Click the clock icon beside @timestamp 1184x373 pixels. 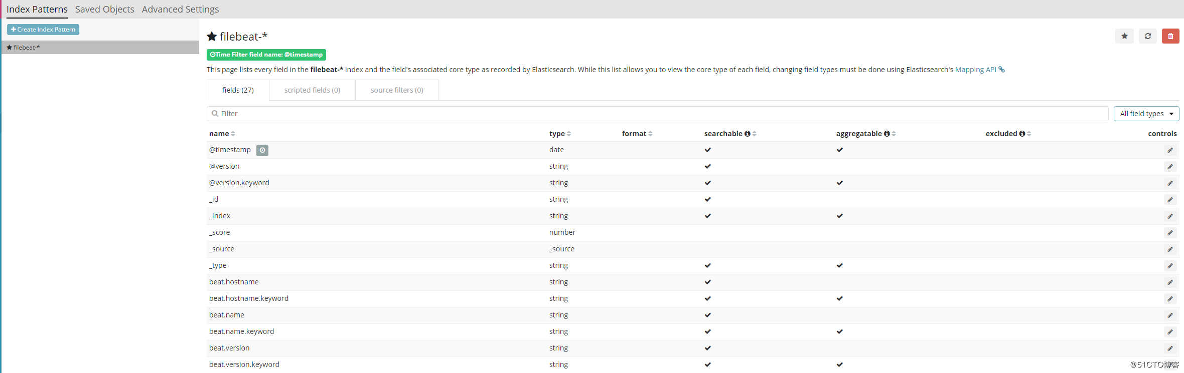tap(262, 150)
